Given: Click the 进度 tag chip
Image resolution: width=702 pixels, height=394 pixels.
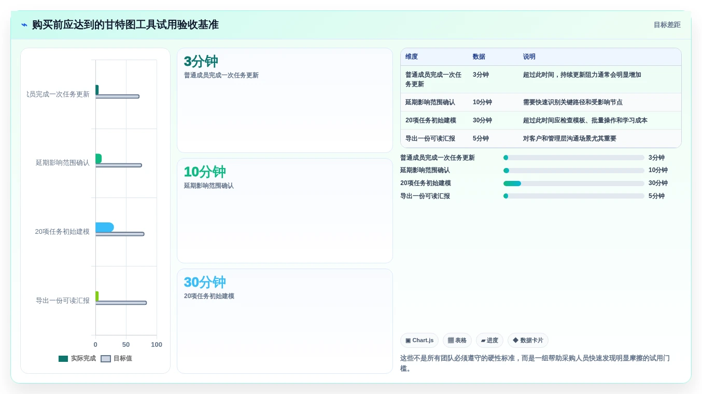Looking at the screenshot, I should click(x=489, y=341).
